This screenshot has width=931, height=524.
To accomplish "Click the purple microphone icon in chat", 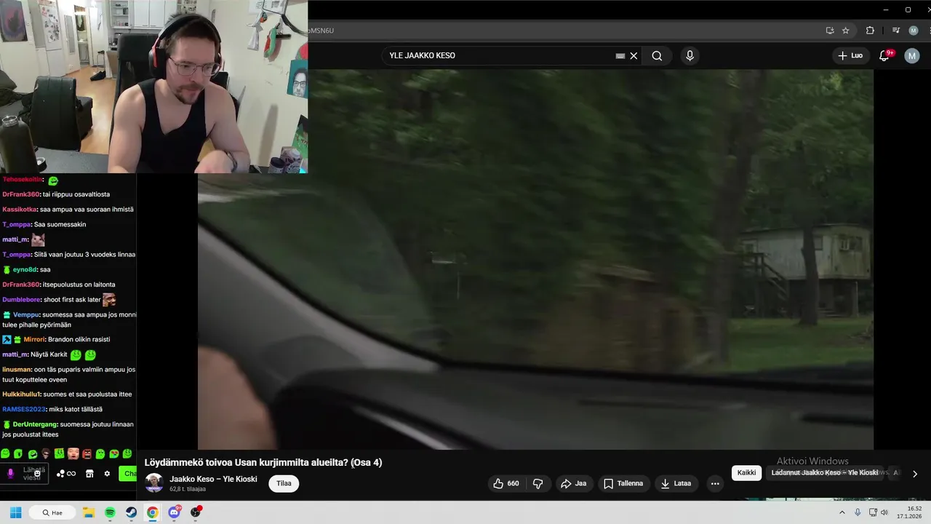I will [x=10, y=474].
